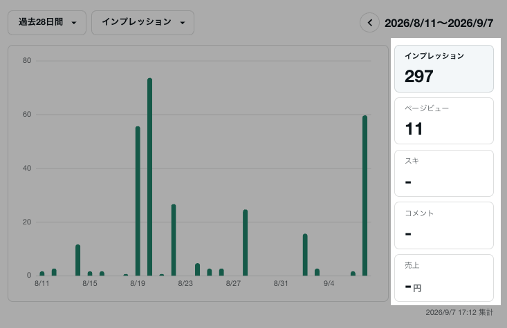
Task: Click the bar at 9/2
Action: (x=305, y=255)
